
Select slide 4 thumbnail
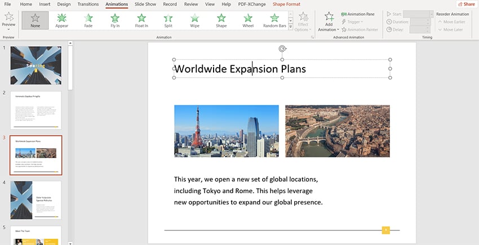pos(36,200)
